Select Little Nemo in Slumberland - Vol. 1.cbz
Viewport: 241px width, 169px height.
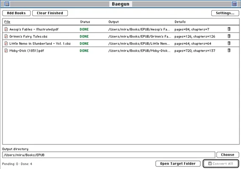coord(40,44)
